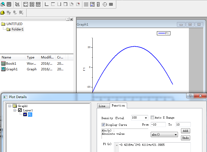Click the Rescale axes toolbar icon
This screenshot has height=152, width=207.
(x=17, y=4)
